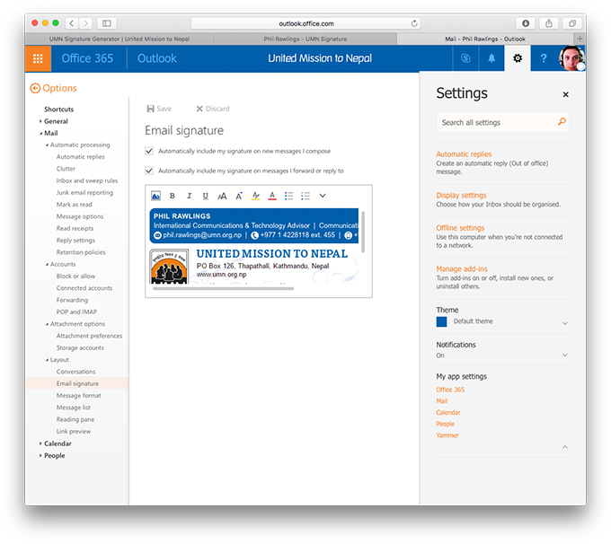Open Offline settings link
This screenshot has height=544, width=611.
coord(460,228)
